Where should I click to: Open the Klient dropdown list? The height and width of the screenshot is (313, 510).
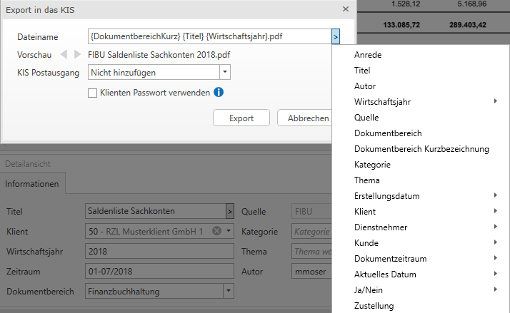(x=228, y=231)
